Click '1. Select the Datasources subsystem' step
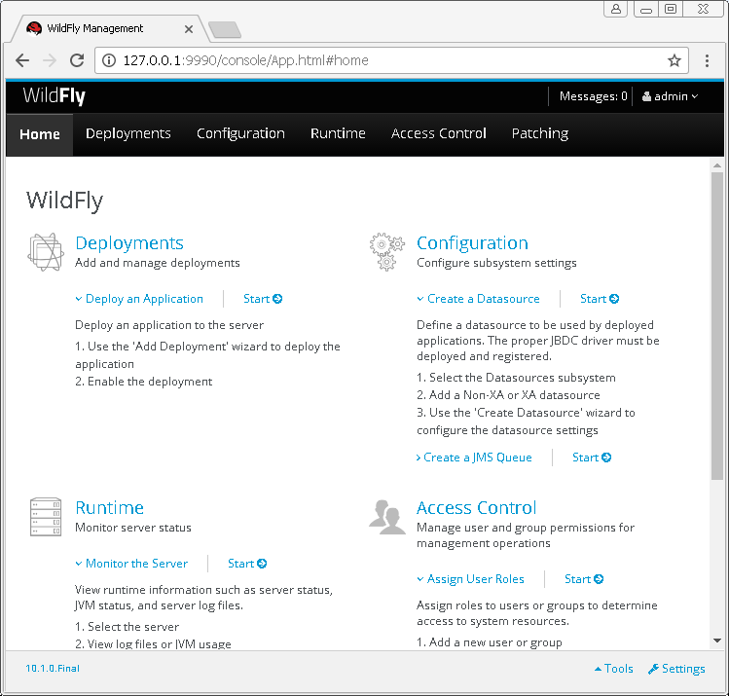This screenshot has width=729, height=696. (516, 378)
